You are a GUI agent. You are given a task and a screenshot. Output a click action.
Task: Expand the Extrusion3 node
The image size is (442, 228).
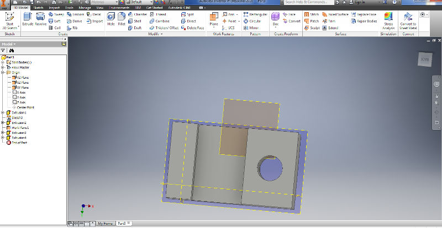click(x=3, y=132)
